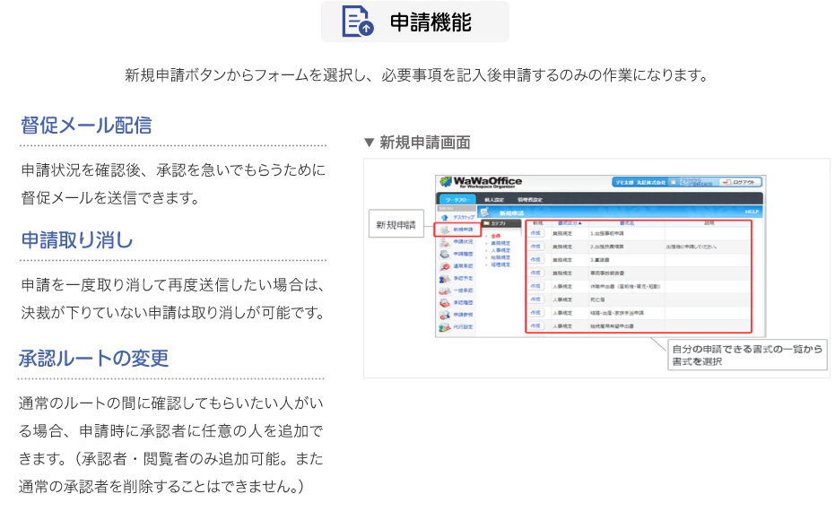Click the 申請機能 document upload icon
Viewport: 835px width, 520px height.
(x=357, y=22)
